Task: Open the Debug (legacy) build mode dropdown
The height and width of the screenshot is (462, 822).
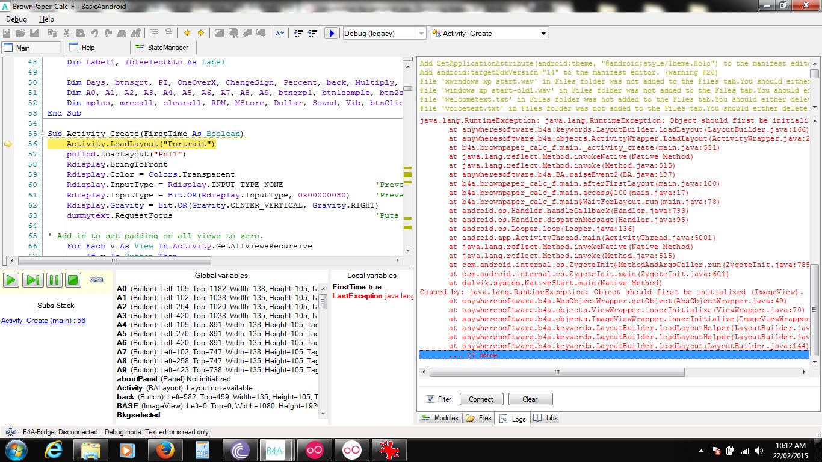Action: click(x=420, y=34)
